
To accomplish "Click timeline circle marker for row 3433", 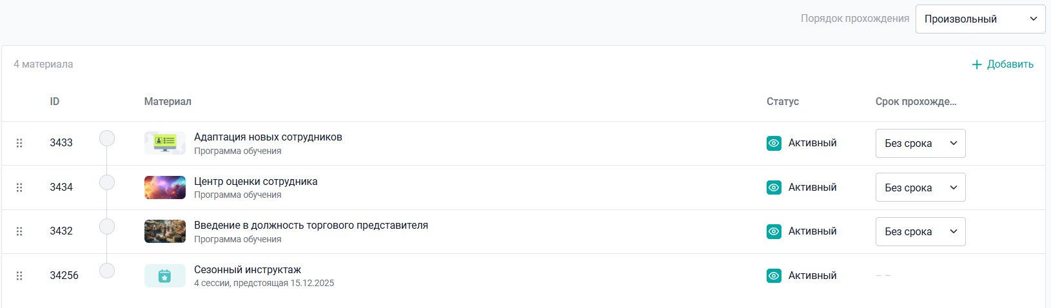I will [107, 139].
